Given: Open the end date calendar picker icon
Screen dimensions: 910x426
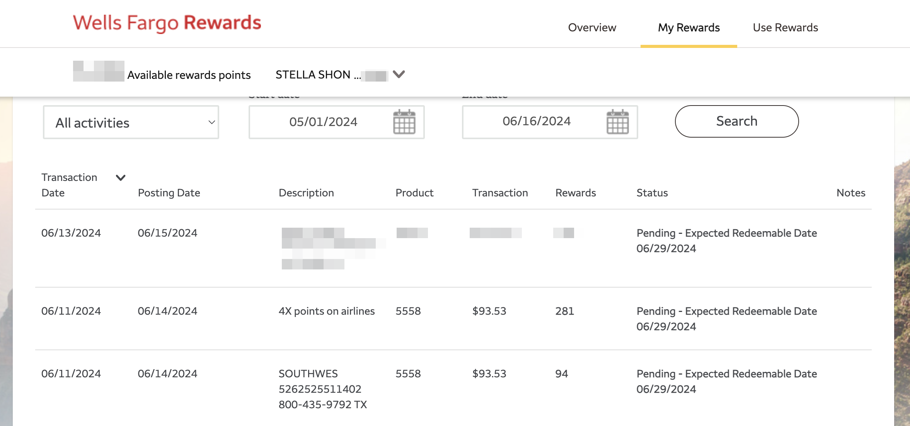Looking at the screenshot, I should click(x=617, y=122).
